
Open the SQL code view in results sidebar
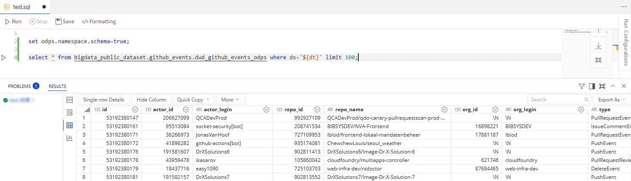click(70, 100)
